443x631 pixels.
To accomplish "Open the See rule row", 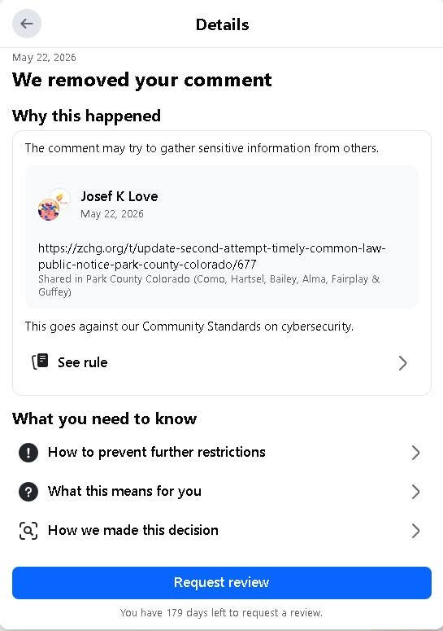I will coord(222,362).
